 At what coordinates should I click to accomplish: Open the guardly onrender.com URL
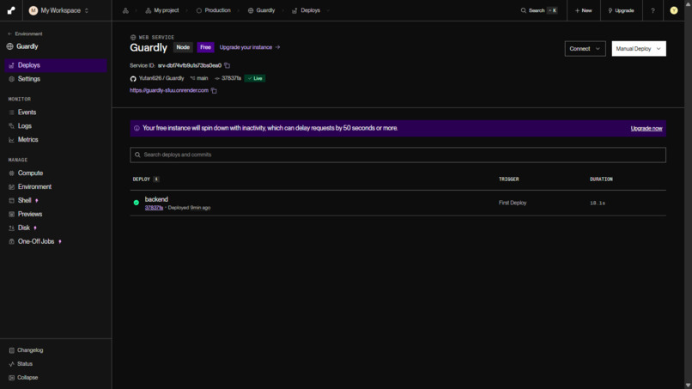tap(169, 90)
